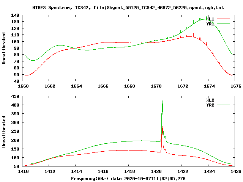This screenshot has width=243, height=182.
Task: Click the 1662 x-axis tick label
Action: click(x=50, y=86)
